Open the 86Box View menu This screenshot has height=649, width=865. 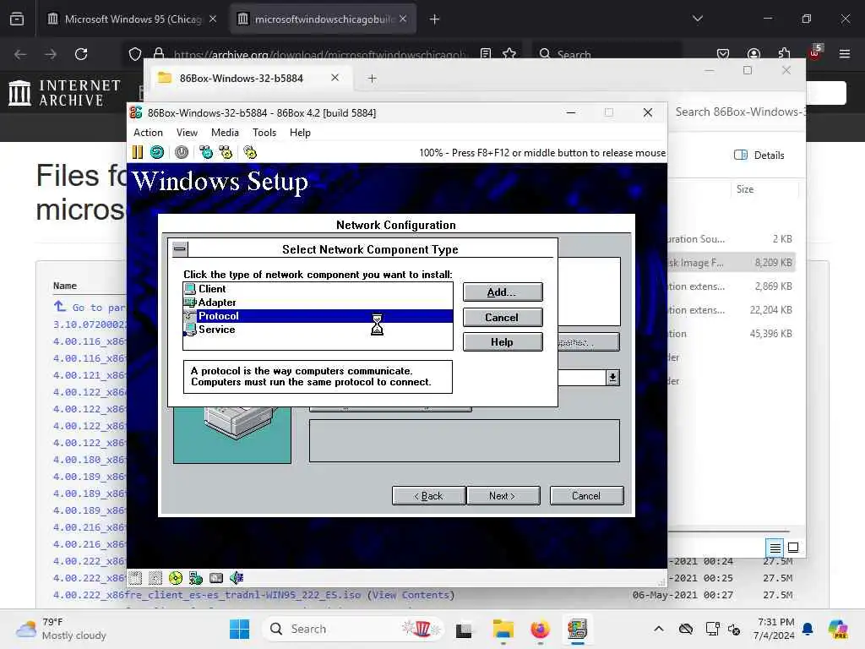[187, 133]
